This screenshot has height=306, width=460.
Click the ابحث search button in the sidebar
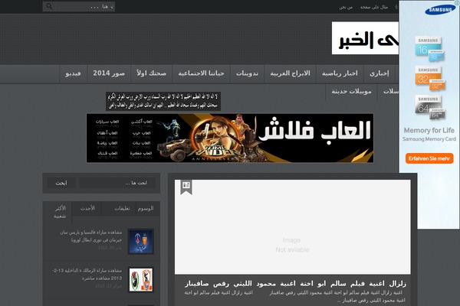[61, 183]
